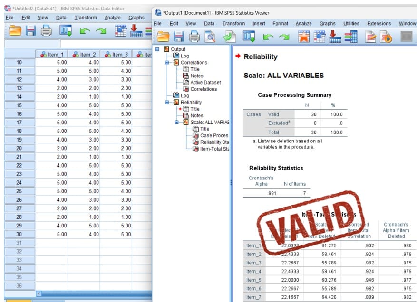Export output icon in Viewer toolbar
The height and width of the screenshot is (302, 417).
pos(230,37)
